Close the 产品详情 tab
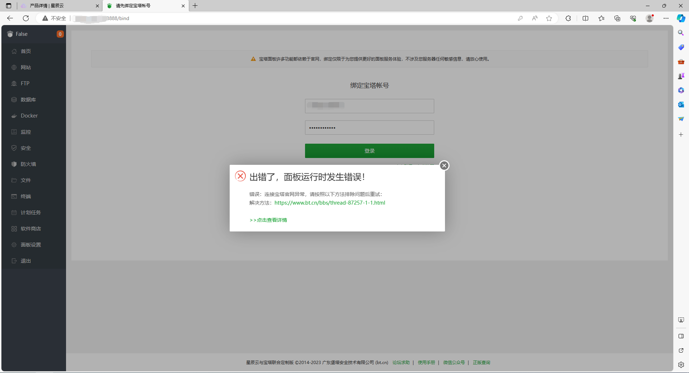689x373 pixels. click(97, 6)
